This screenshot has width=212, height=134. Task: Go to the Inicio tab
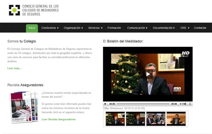(32, 28)
